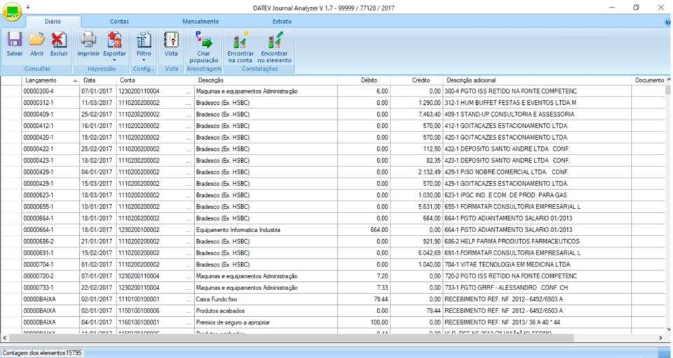Open the help icon in ribbon corner
This screenshot has width=673, height=358.
(x=667, y=22)
